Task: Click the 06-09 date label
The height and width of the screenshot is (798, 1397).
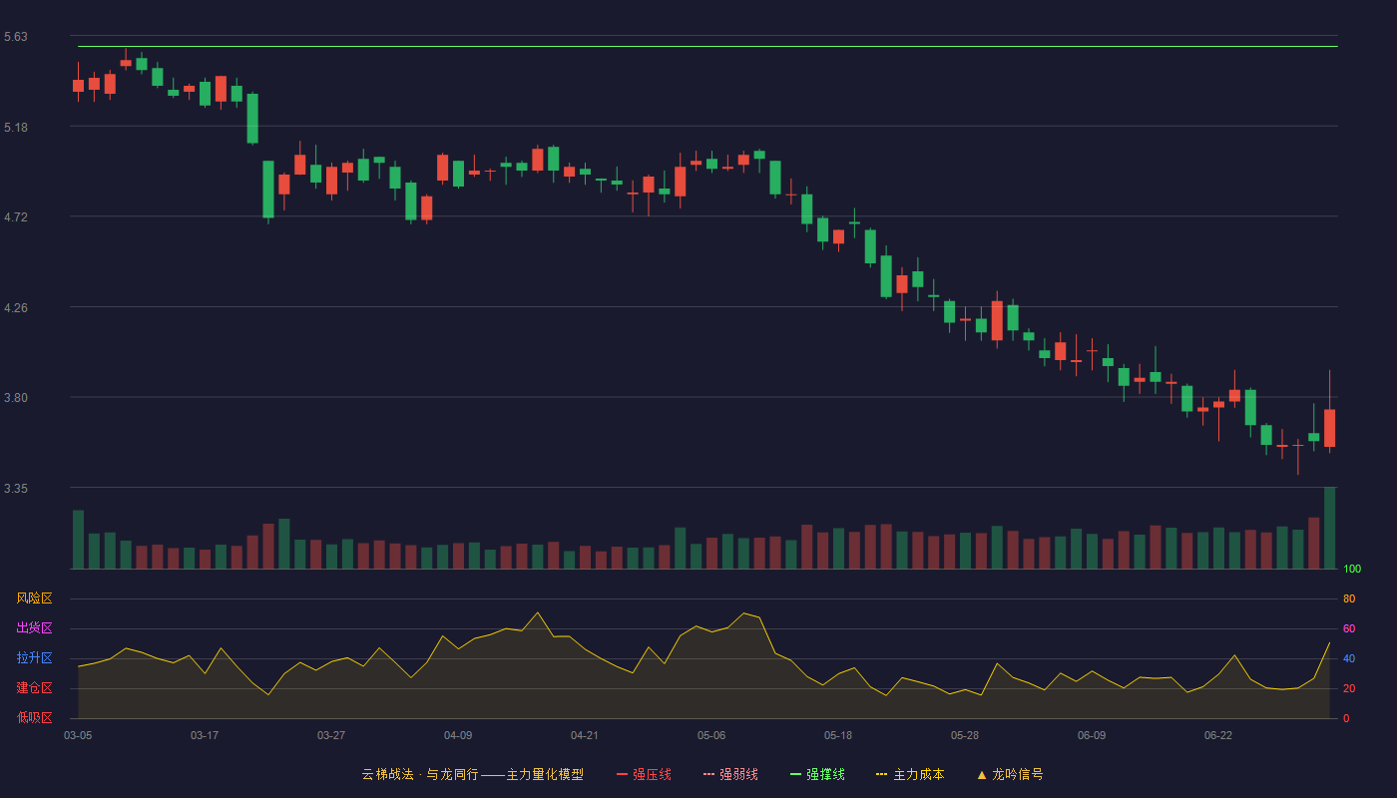Action: coord(1092,735)
